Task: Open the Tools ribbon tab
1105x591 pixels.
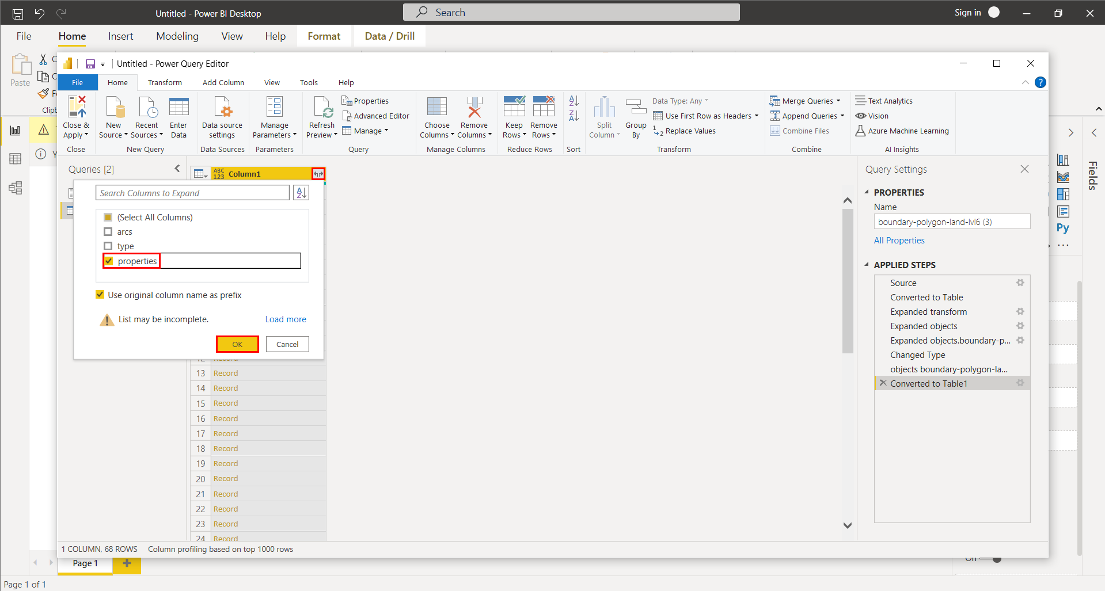Action: 309,82
